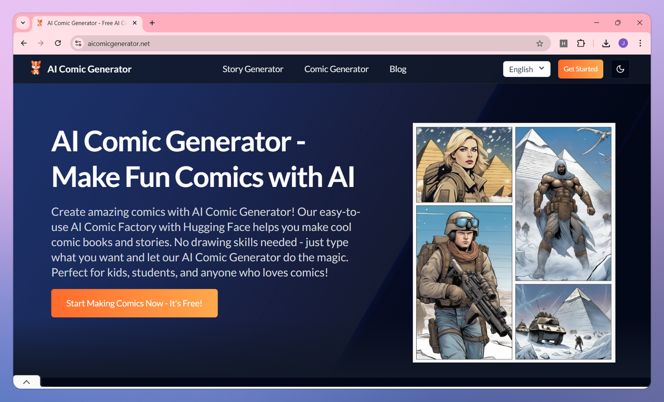Open browser downloads with the download icon
The image size is (664, 402).
point(606,43)
